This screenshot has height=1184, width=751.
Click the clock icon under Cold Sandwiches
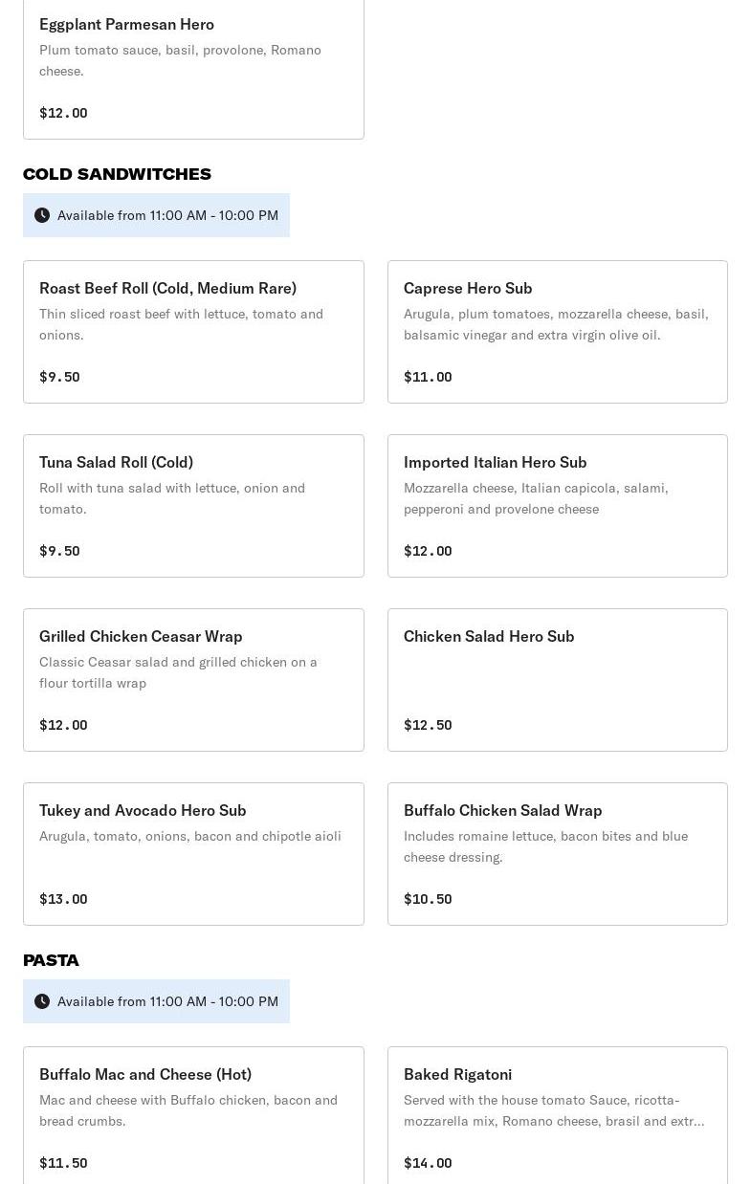click(x=42, y=215)
